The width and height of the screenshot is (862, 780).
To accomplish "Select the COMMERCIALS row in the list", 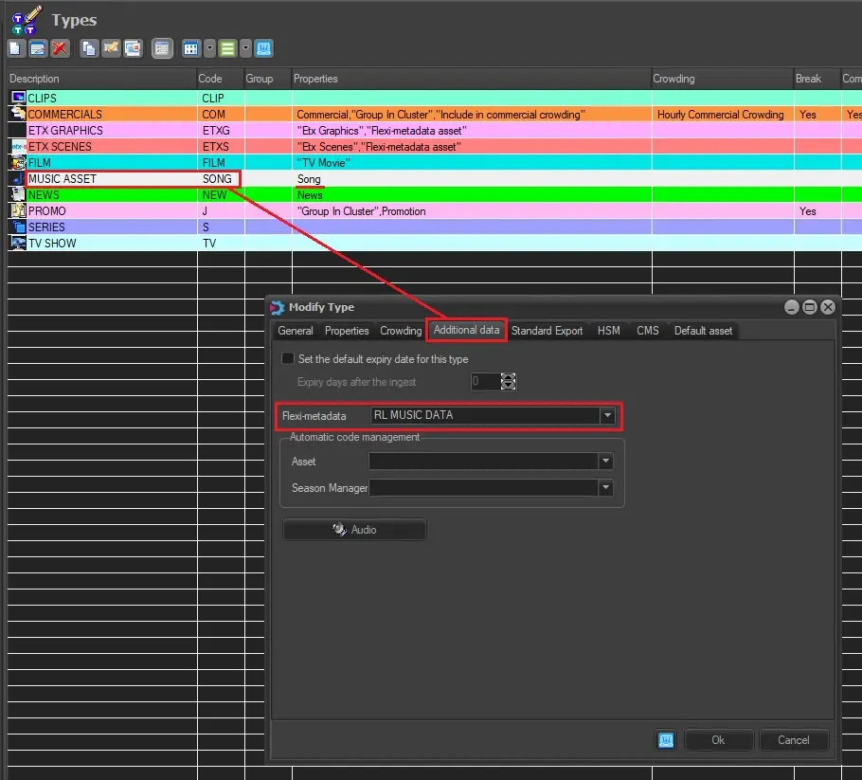I will click(x=65, y=115).
